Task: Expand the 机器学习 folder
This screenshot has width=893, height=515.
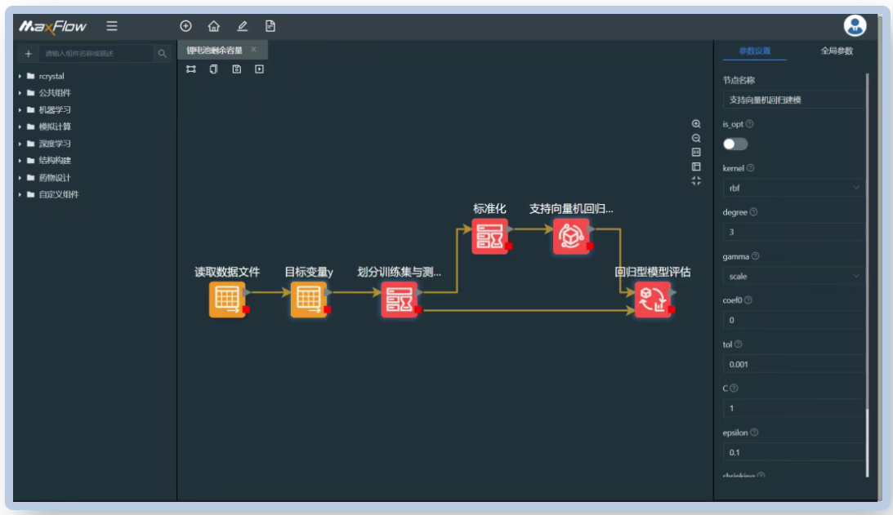Action: (54, 109)
